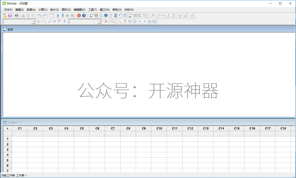Image resolution: width=296 pixels, height=178 pixels.
Task: Select the crosshair plus tool
Action: coord(55,21)
